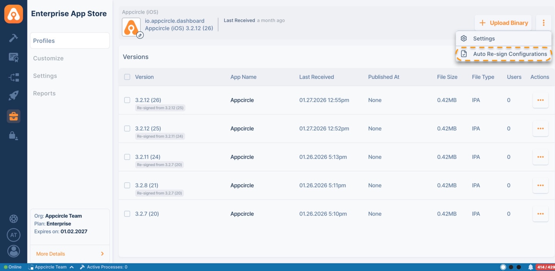Select the Testing Distribution sidebar icon
This screenshot has height=271, width=555.
(x=13, y=57)
